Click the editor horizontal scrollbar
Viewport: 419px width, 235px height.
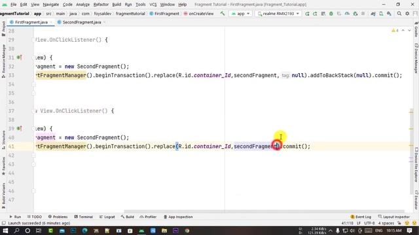point(264,211)
